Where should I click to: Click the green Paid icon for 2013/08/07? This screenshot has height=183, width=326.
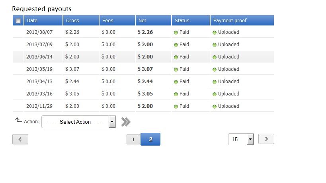[x=176, y=33]
